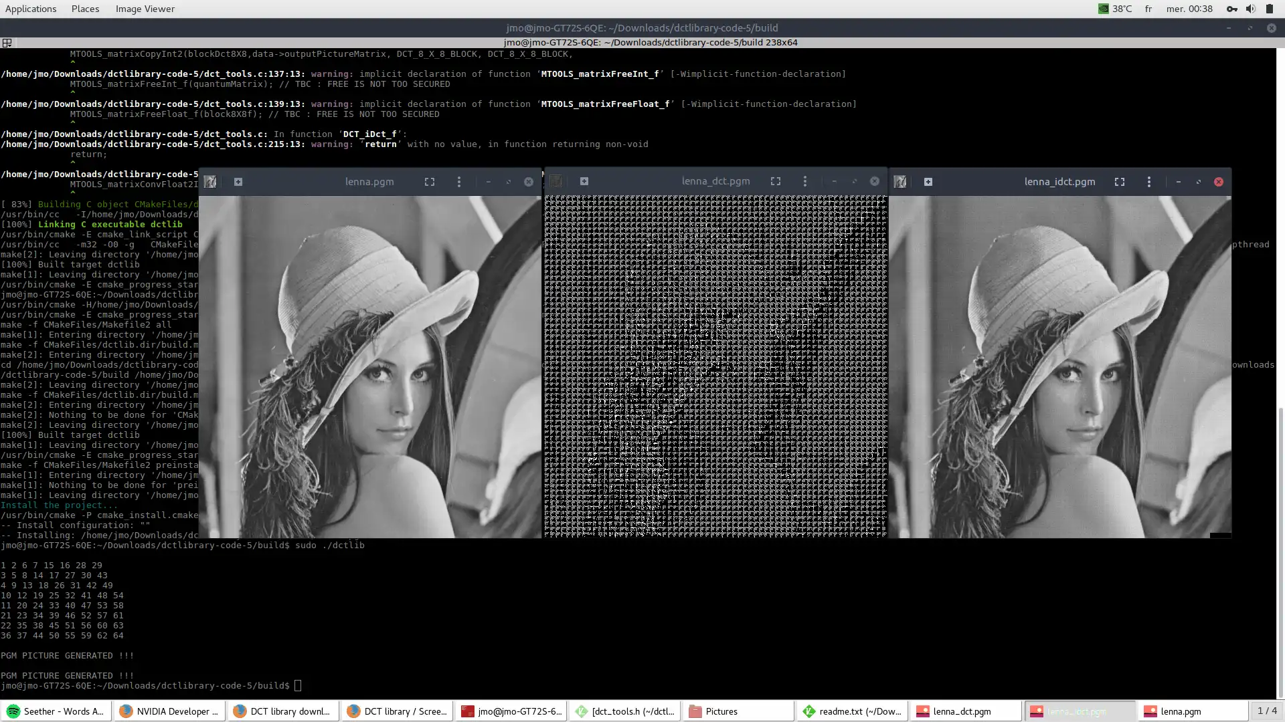Switch to lenna.pgm taskbar item

coord(1193,711)
